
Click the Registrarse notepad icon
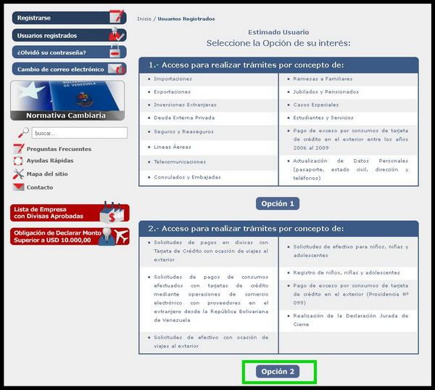117,16
